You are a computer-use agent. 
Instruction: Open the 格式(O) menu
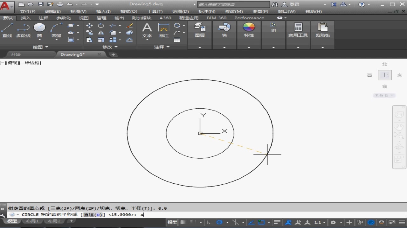coord(129,11)
